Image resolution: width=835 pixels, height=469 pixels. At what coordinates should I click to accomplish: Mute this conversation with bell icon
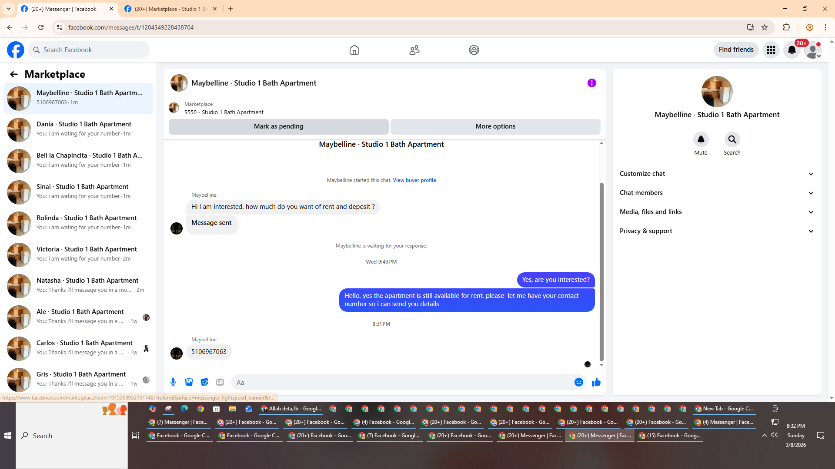point(701,139)
